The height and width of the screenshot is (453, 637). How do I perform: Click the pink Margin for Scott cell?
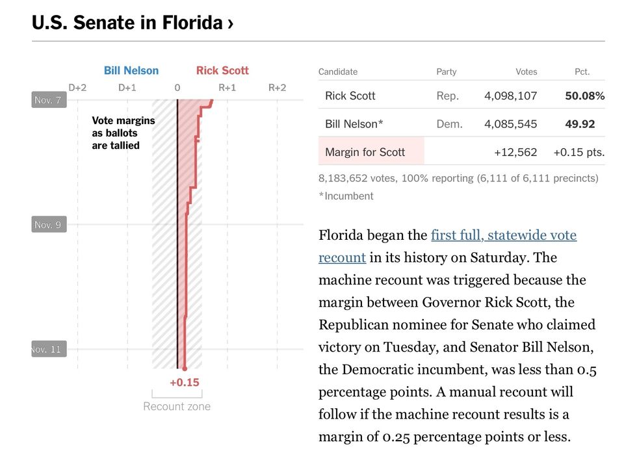[x=370, y=152]
